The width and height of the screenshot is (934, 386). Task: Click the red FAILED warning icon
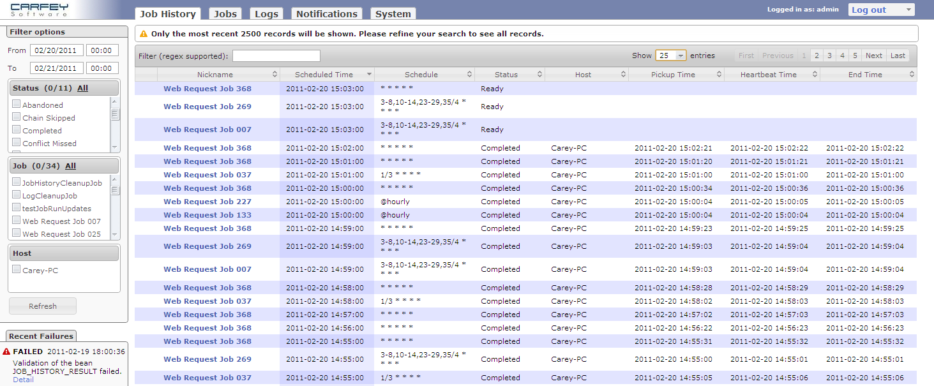point(6,352)
